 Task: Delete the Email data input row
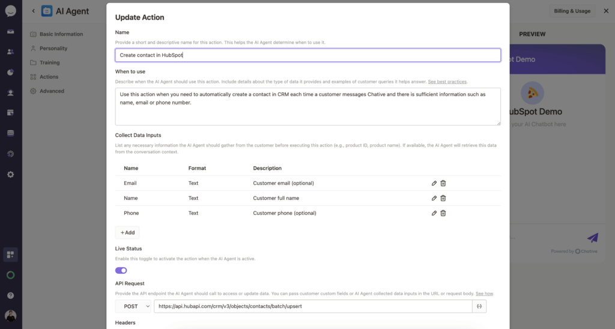coord(443,183)
